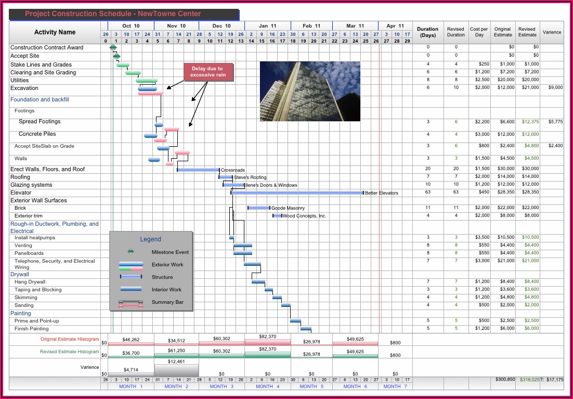The height and width of the screenshot is (399, 573).
Task: Select the Foundation and backfill group heading
Action: click(40, 99)
